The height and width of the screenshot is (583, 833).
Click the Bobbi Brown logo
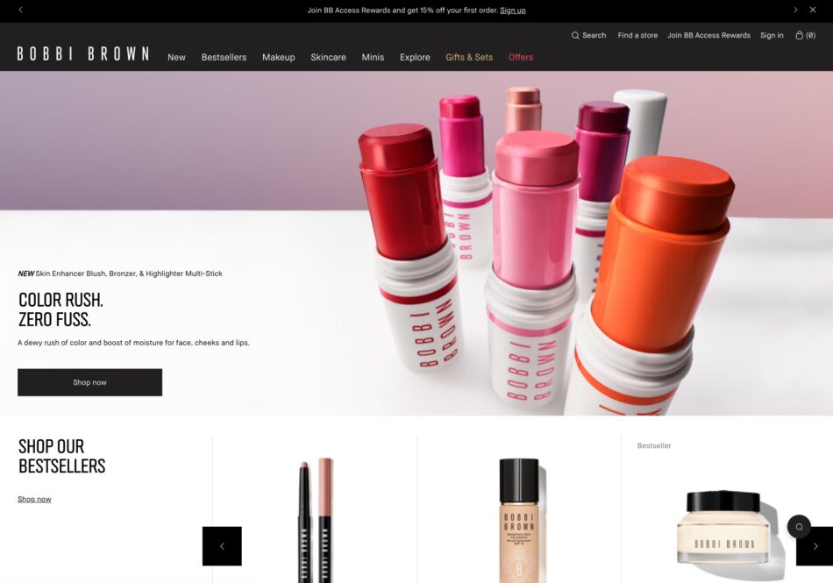82,53
